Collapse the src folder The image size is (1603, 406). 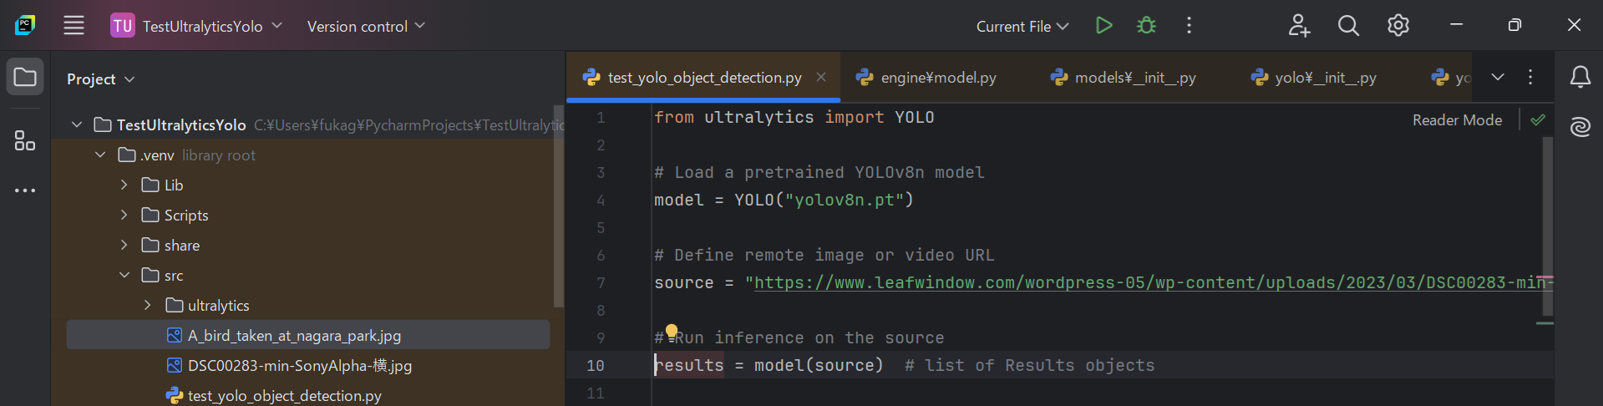coord(124,275)
